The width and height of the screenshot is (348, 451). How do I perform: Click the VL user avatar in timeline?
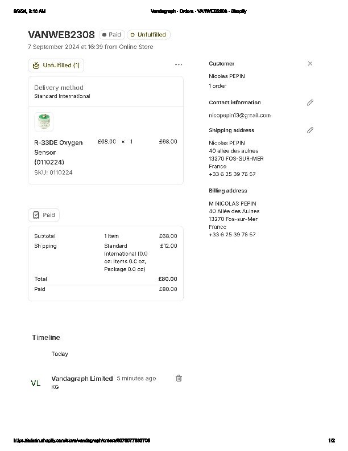coord(36,383)
